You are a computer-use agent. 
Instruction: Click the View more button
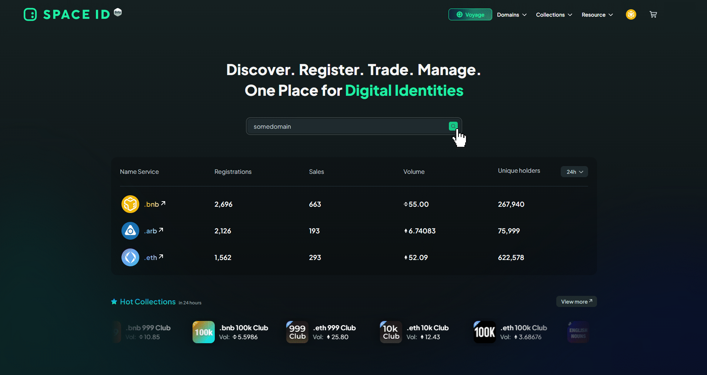tap(576, 301)
